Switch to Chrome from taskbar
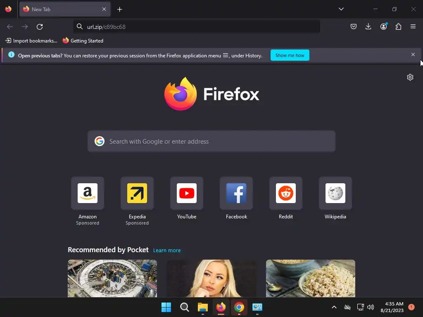The height and width of the screenshot is (317, 423). coord(239,307)
